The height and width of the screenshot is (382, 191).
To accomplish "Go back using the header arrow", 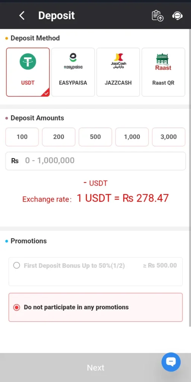I will click(x=22, y=16).
